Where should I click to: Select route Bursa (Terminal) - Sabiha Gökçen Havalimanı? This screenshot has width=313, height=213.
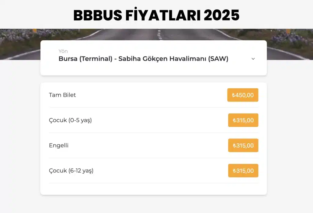point(143,59)
